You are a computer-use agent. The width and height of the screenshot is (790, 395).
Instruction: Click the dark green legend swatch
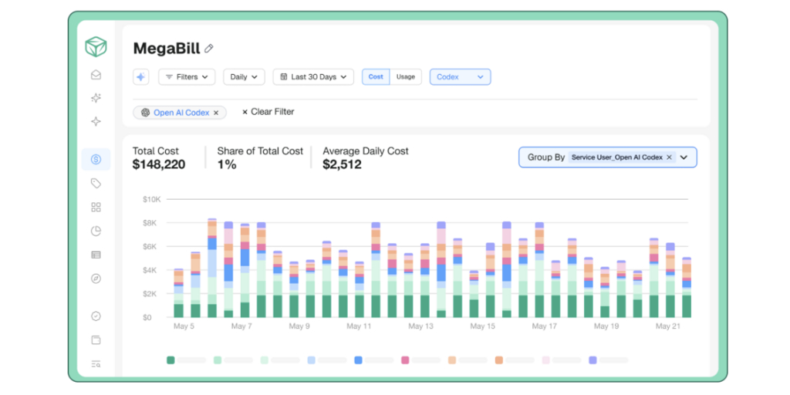170,360
